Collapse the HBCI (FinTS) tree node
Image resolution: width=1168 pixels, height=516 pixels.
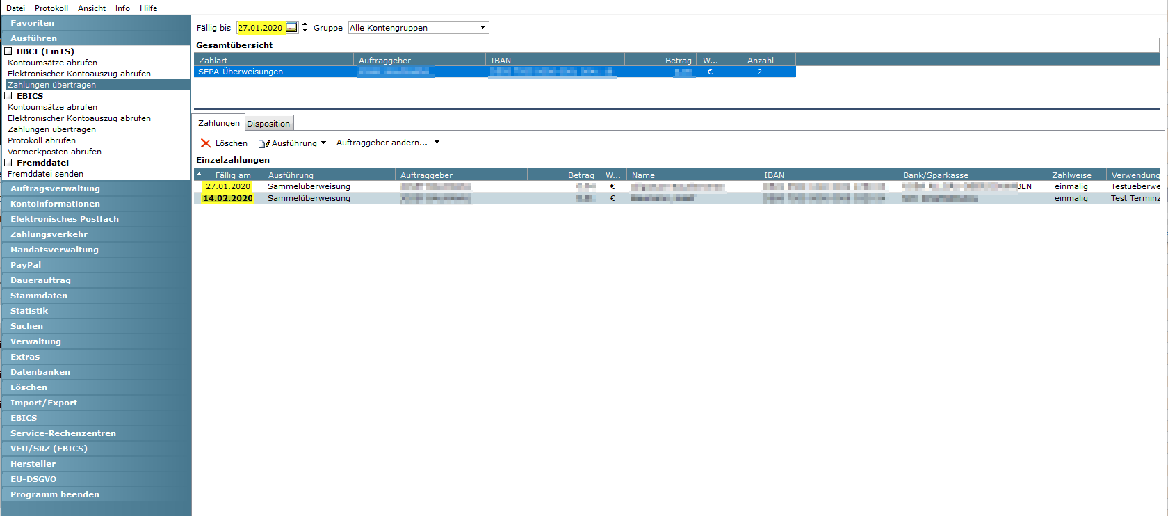pos(8,51)
